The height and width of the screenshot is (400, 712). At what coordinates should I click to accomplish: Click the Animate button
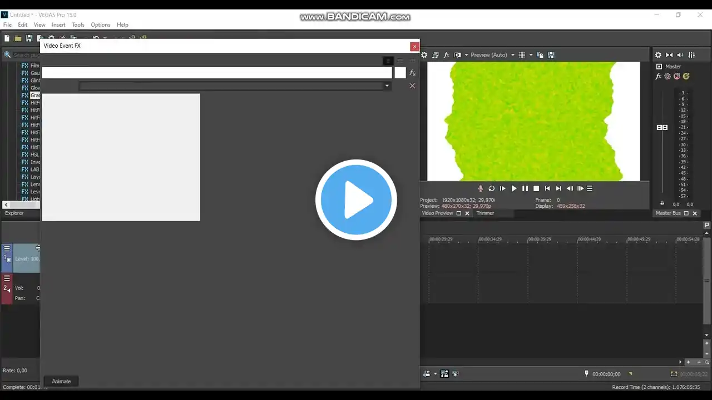(61, 381)
